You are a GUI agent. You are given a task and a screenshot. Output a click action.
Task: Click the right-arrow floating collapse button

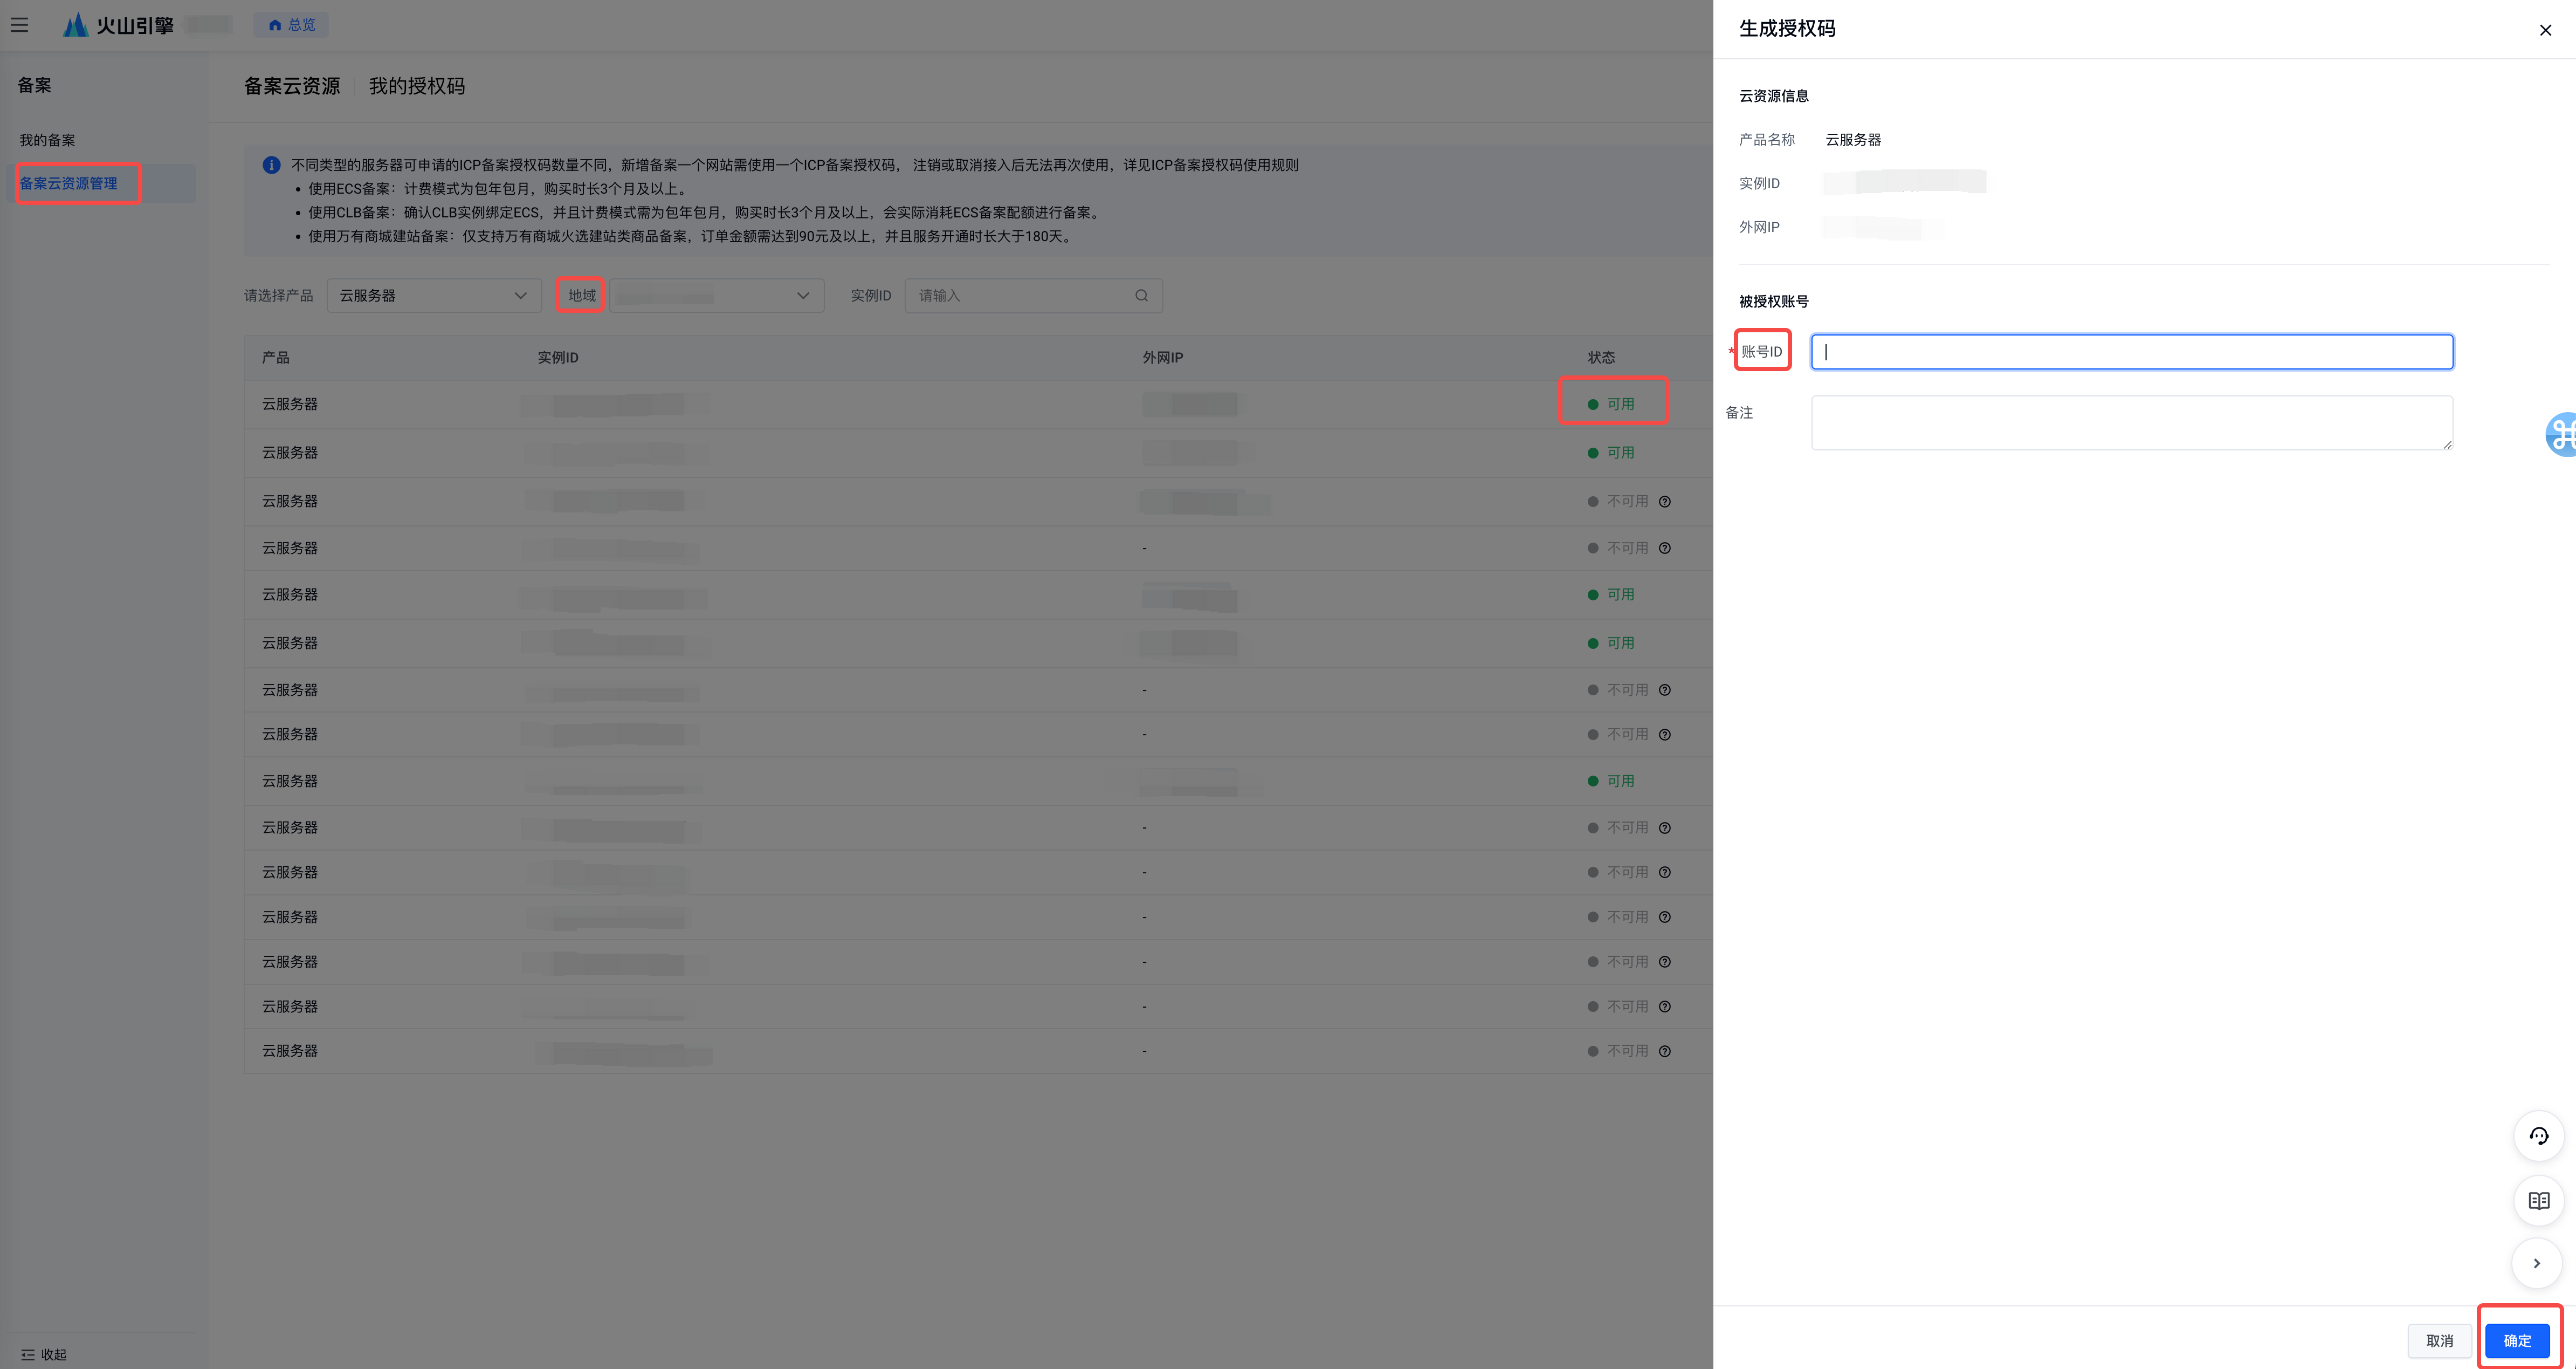click(x=2536, y=1263)
